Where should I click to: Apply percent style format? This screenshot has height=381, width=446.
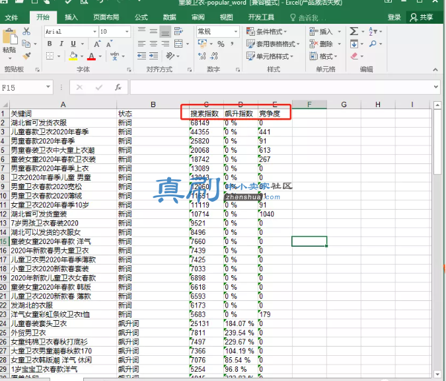[221, 44]
